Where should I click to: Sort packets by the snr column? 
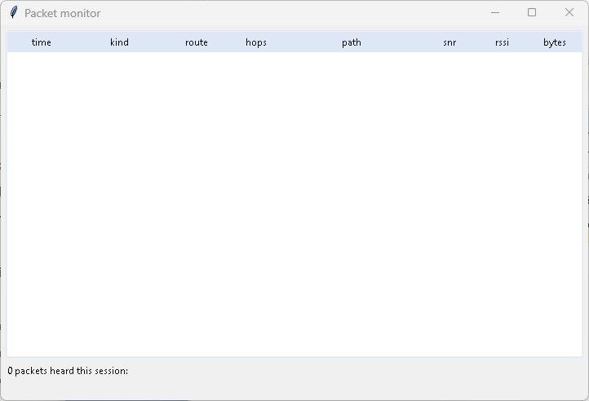[449, 42]
